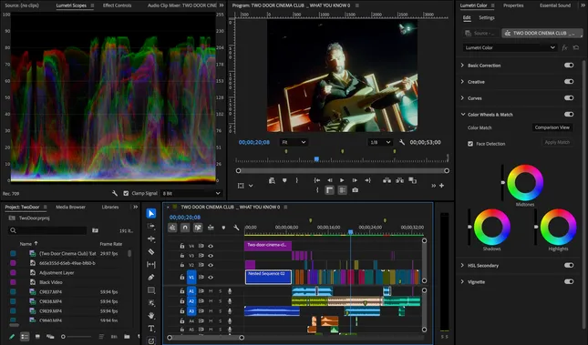The width and height of the screenshot is (588, 345).
Task: Open the Fit zoom level dropdown
Action: [x=294, y=142]
